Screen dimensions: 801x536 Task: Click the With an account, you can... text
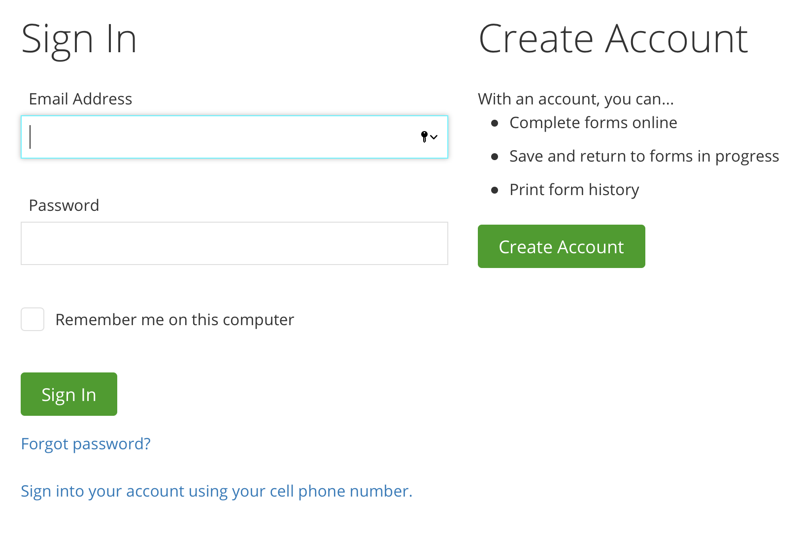click(576, 99)
